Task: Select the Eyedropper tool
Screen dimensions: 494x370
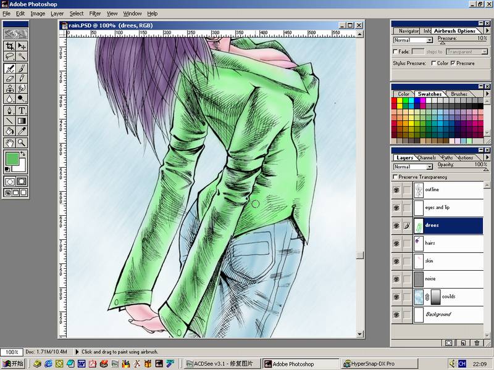Action: 22,131
